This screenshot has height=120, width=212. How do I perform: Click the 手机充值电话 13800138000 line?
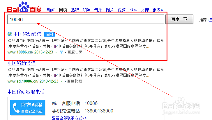pos(83,111)
